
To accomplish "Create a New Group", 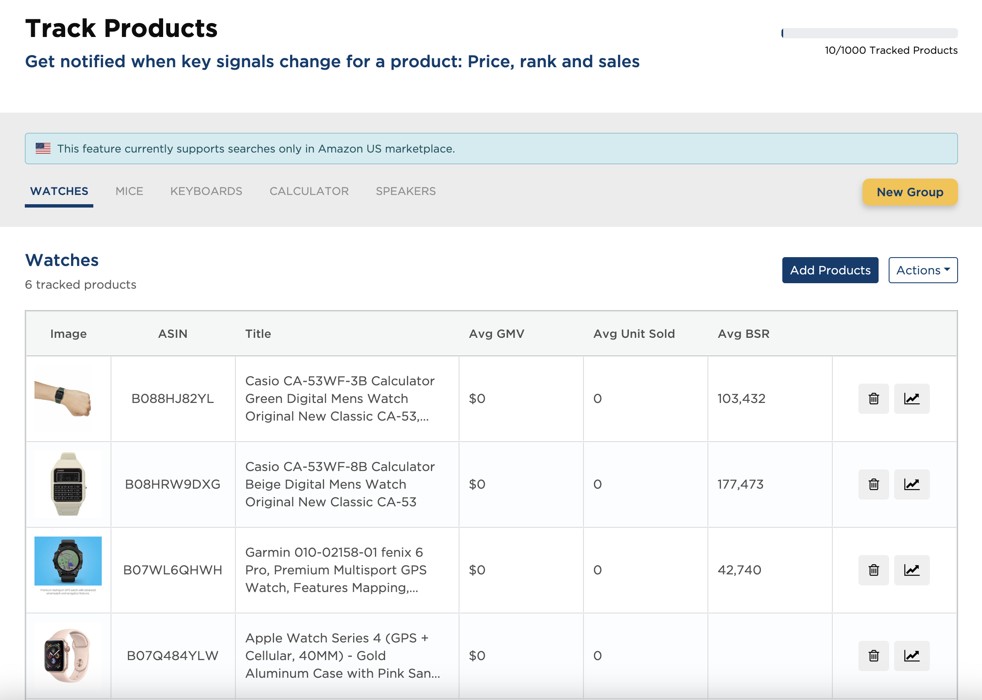I will [x=910, y=192].
